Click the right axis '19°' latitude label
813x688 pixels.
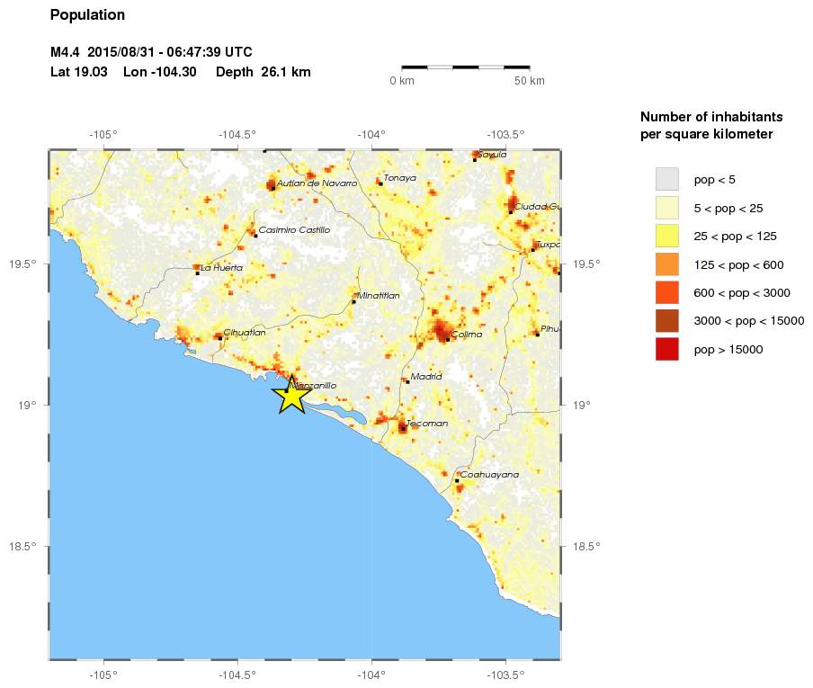pyautogui.click(x=582, y=405)
